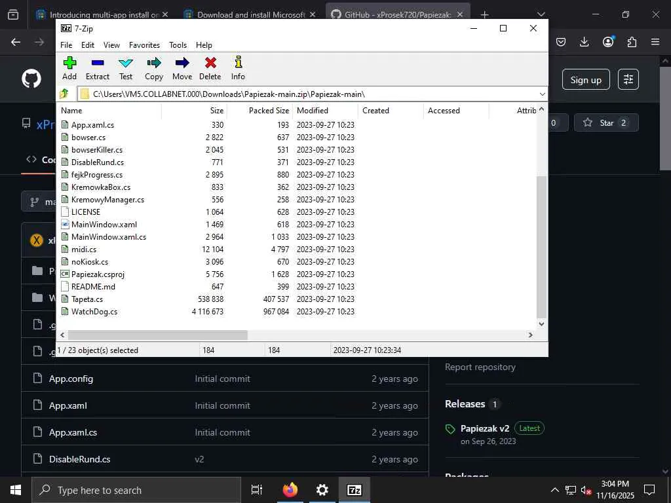671x503 pixels.
Task: Click the Extract toolbar icon
Action: click(98, 68)
